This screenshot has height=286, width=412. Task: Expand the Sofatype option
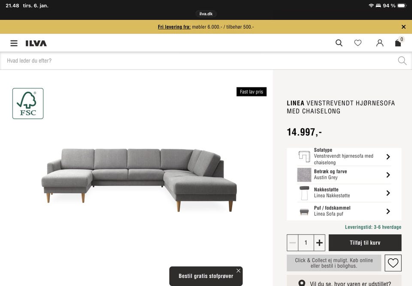(x=344, y=157)
